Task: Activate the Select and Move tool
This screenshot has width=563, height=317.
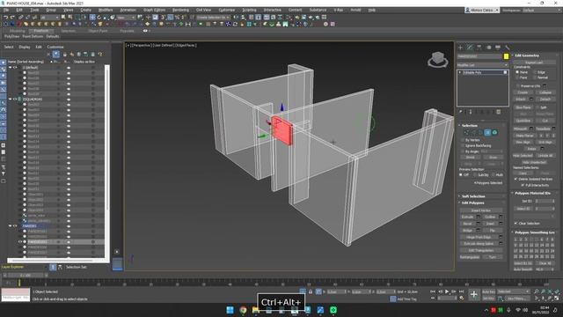Action: tap(92, 18)
